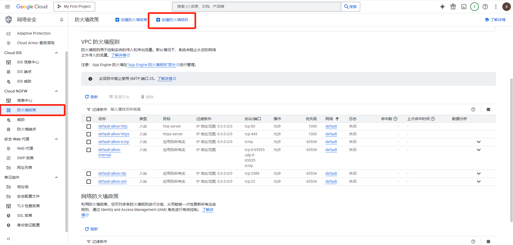The width and height of the screenshot is (513, 245).
Task: Select checkbox for default-allow-internal rule
Action: [89, 150]
